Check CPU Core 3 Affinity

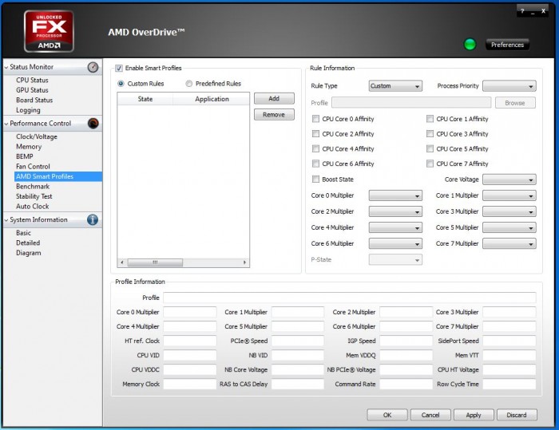click(430, 133)
